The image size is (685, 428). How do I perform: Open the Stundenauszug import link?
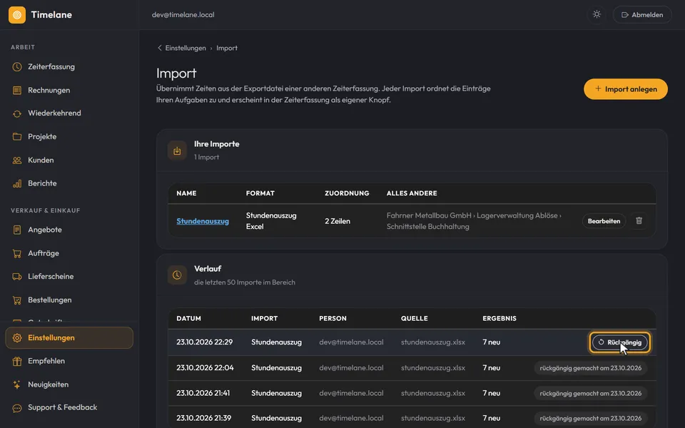[203, 221]
